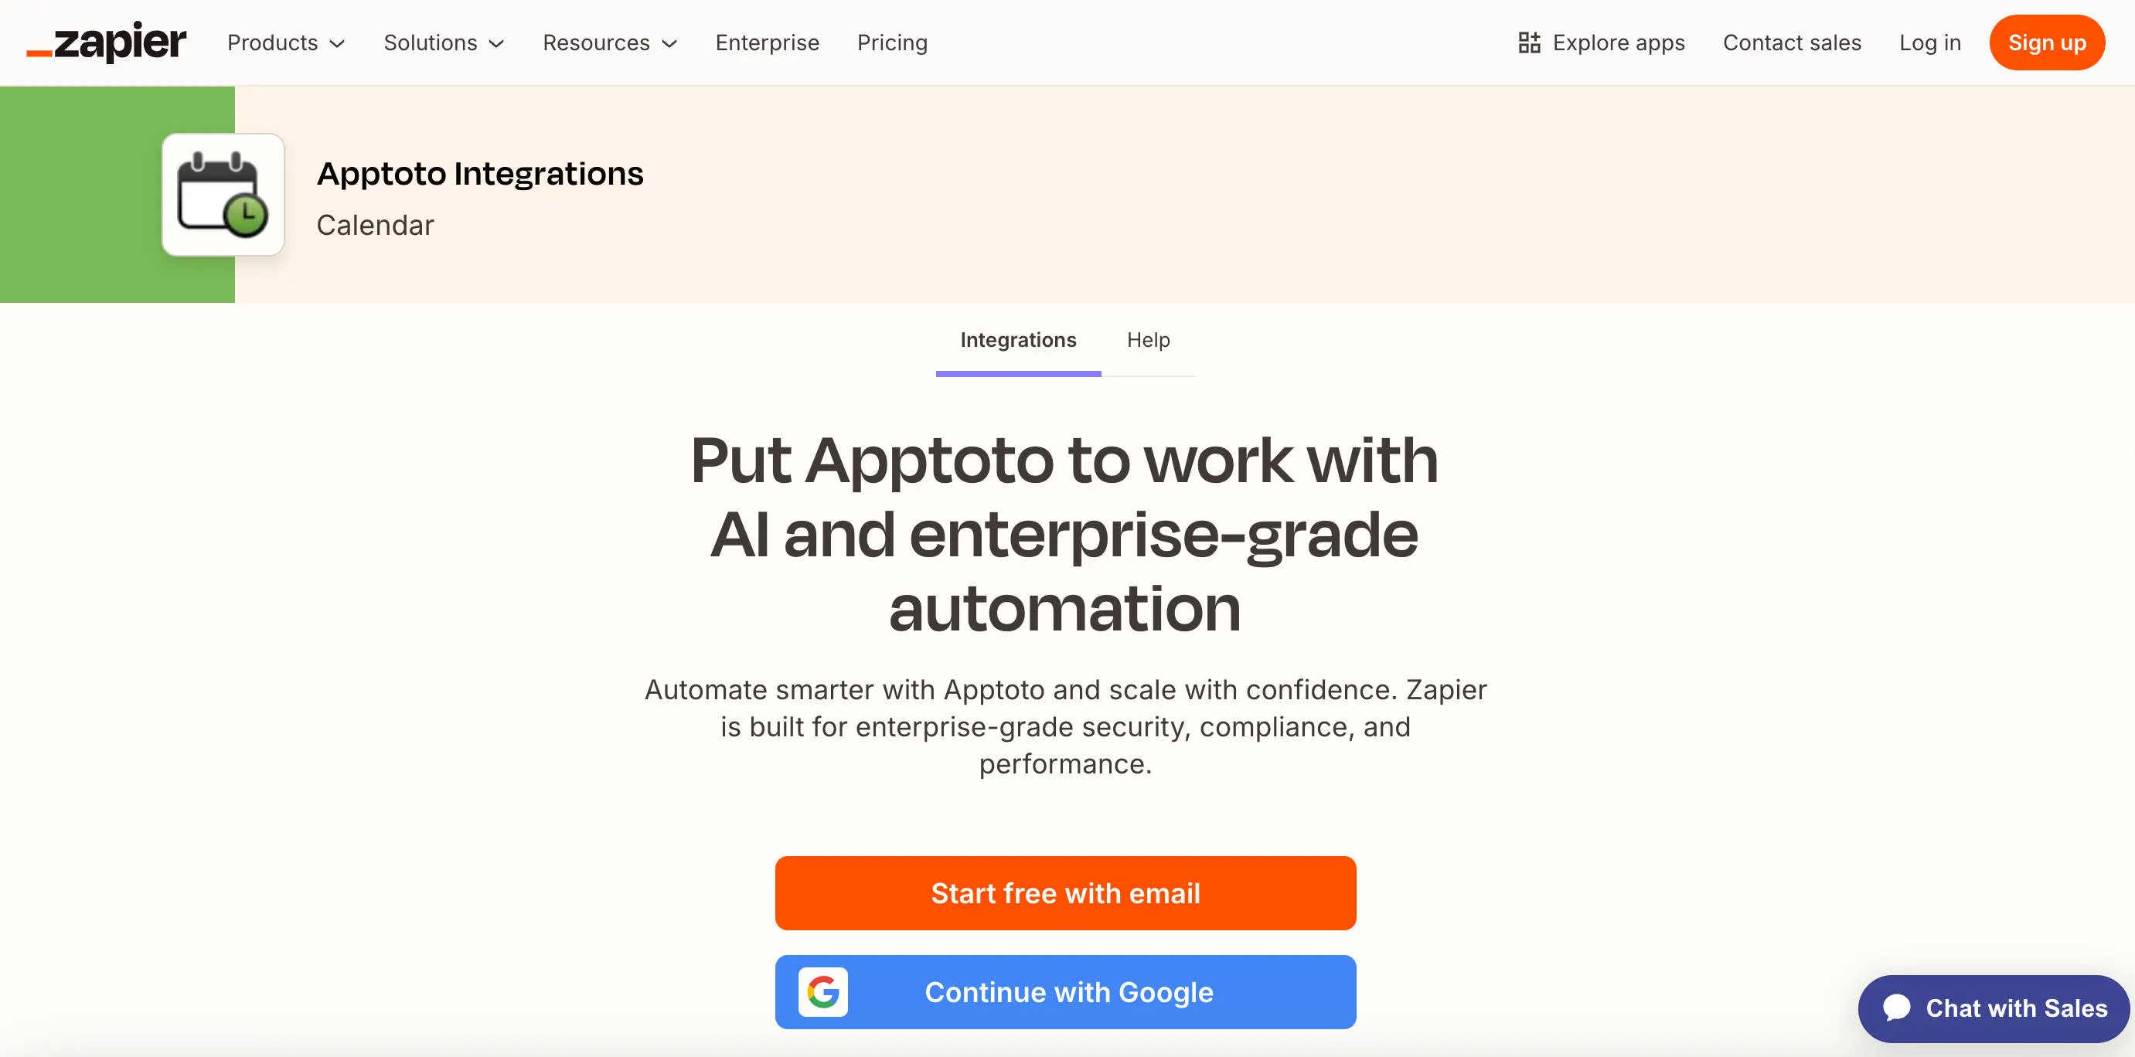Click the Solutions dropdown chevron
Screen dimensions: 2135x1057
496,44
